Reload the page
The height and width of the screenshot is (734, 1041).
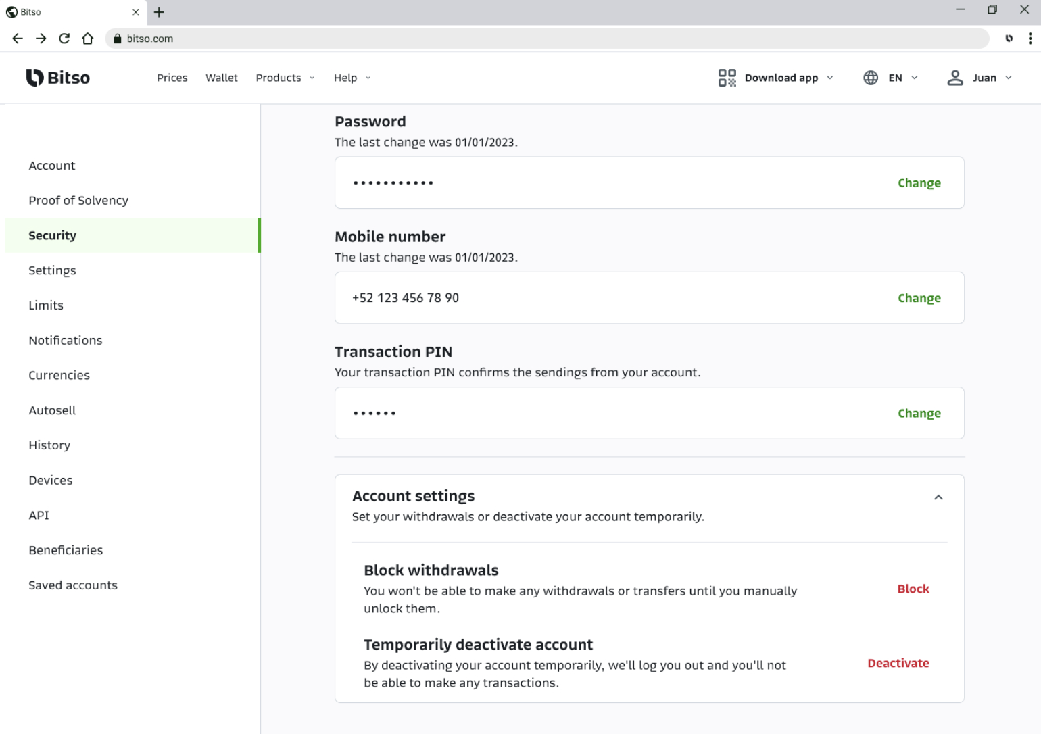(64, 39)
